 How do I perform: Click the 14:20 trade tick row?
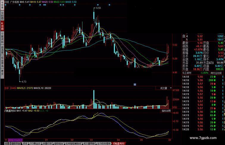coord(203,130)
